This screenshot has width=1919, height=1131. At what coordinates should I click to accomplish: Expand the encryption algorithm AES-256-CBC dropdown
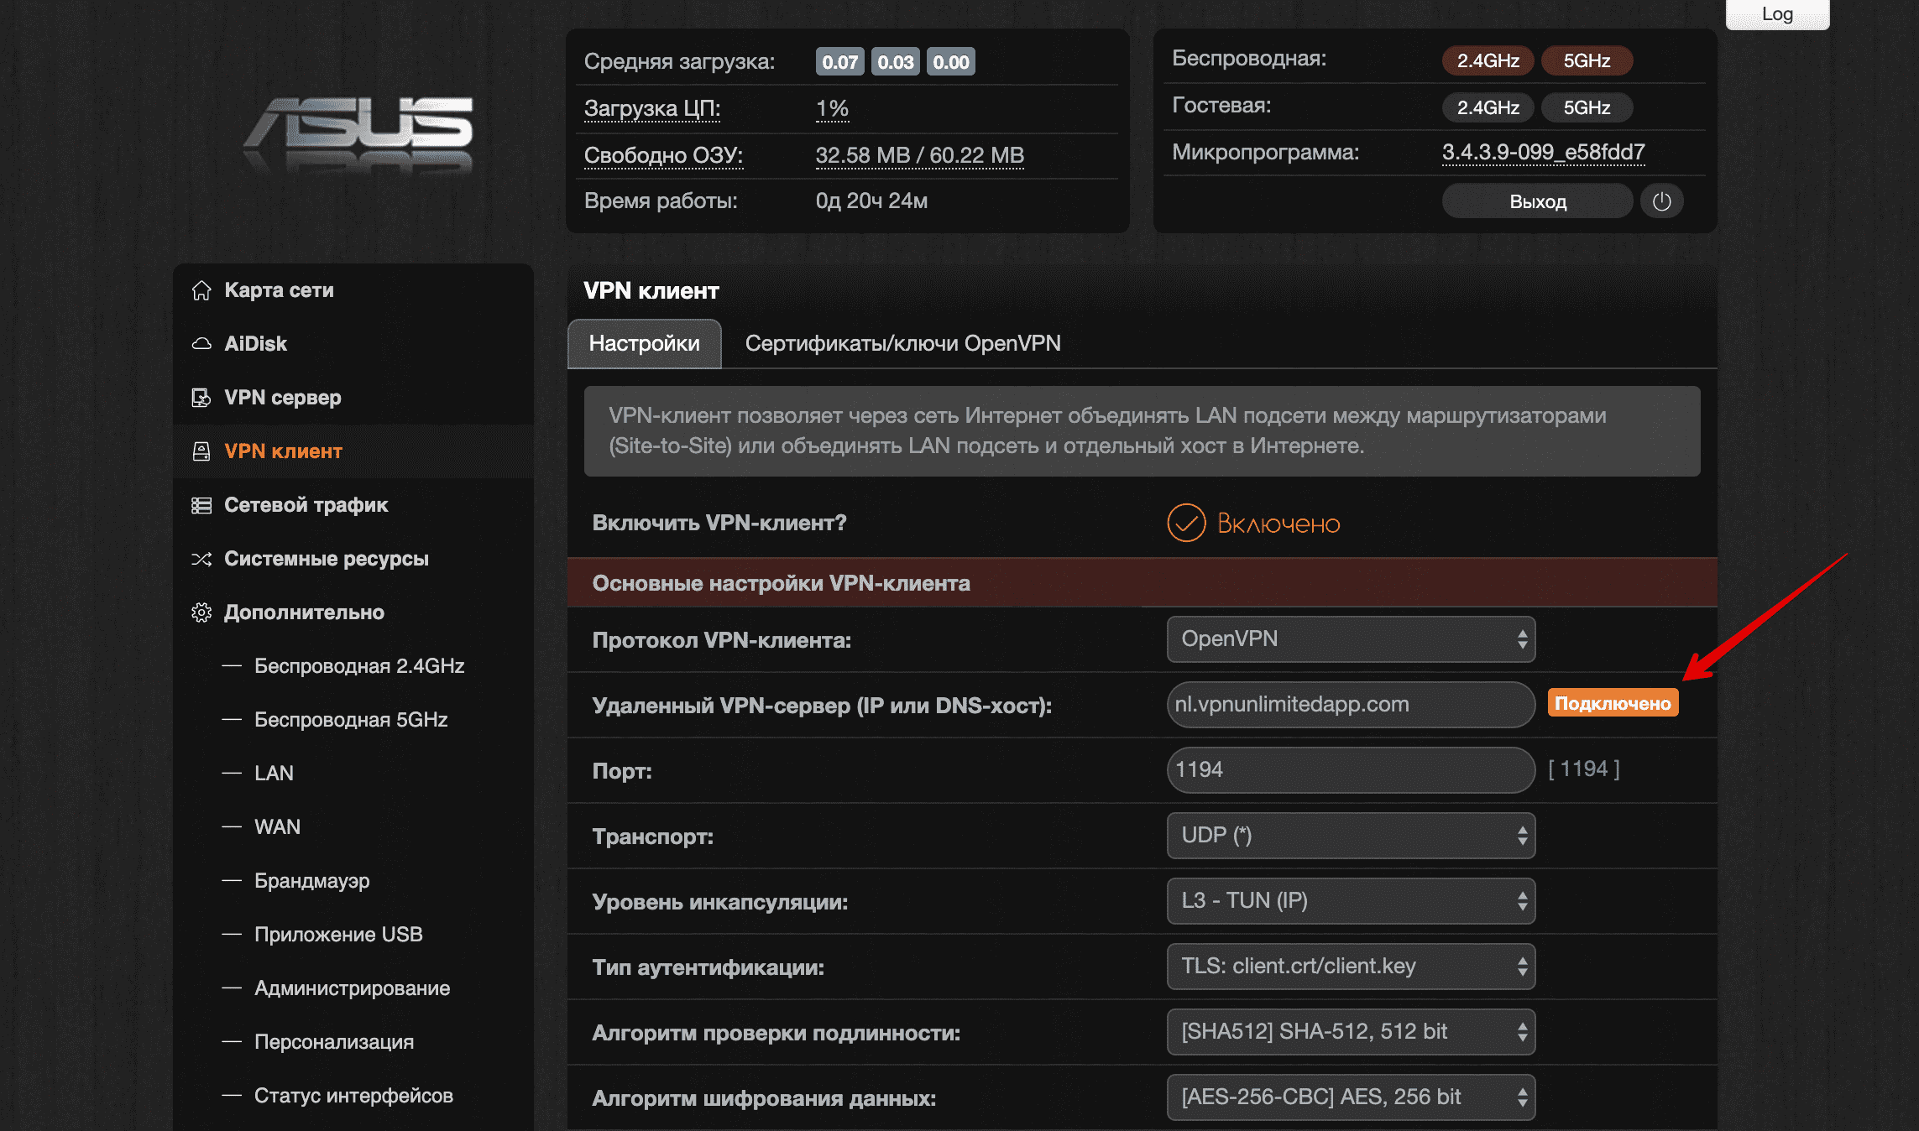(x=1351, y=1097)
